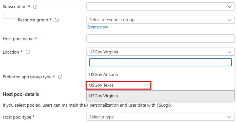Screen dimensions: 237x123
Task: Focus the Host pool name text field
Action: (160, 39)
